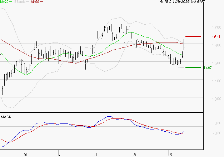This screenshot has width=224, height=157.
Task: Click the TEC 14/9/2025 timestamp text
Action: tap(183, 2)
